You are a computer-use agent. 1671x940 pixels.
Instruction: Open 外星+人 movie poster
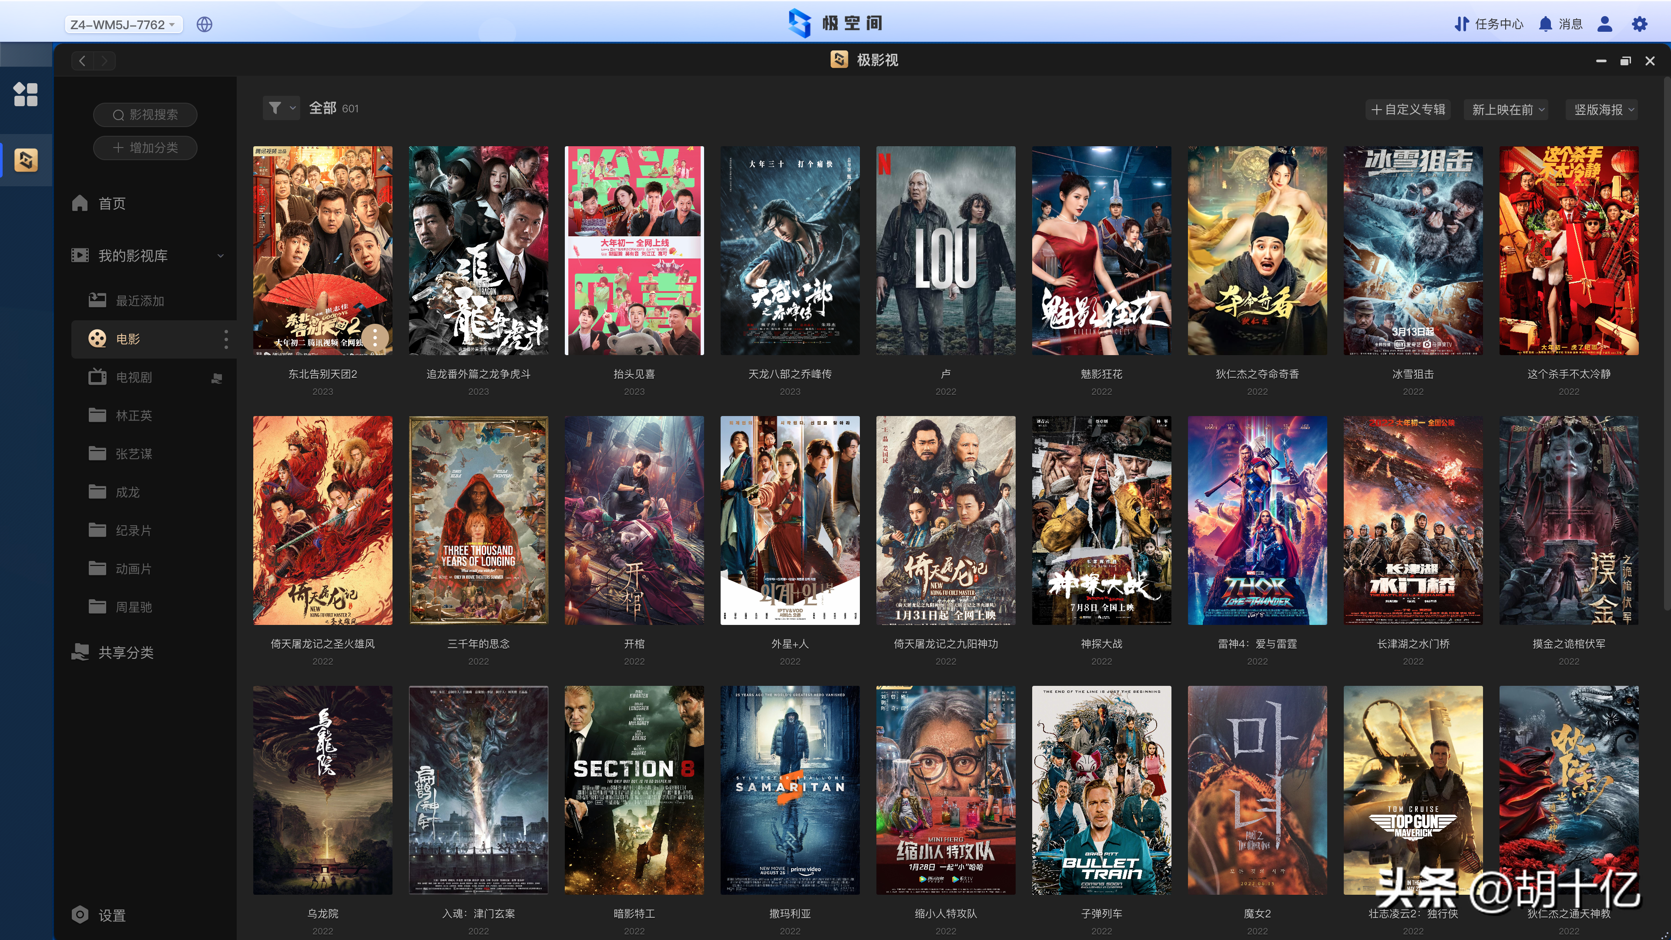790,520
